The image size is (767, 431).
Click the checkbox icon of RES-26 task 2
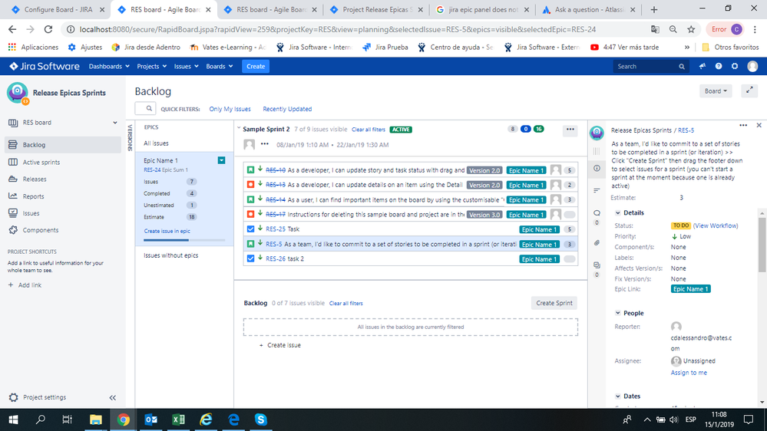point(250,258)
